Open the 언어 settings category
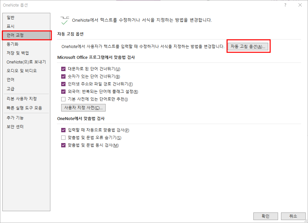 click(x=26, y=80)
